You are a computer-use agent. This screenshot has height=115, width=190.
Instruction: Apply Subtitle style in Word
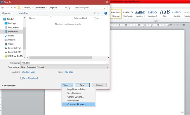(x=177, y=14)
